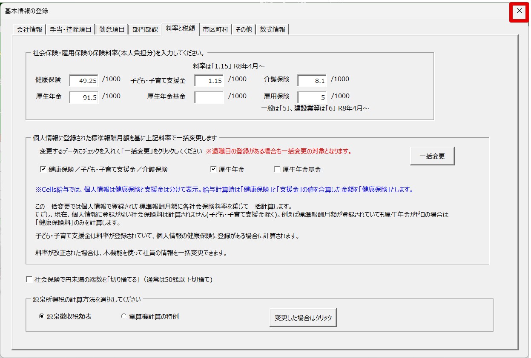Open the 手当・控除項目 tab

coord(71,30)
